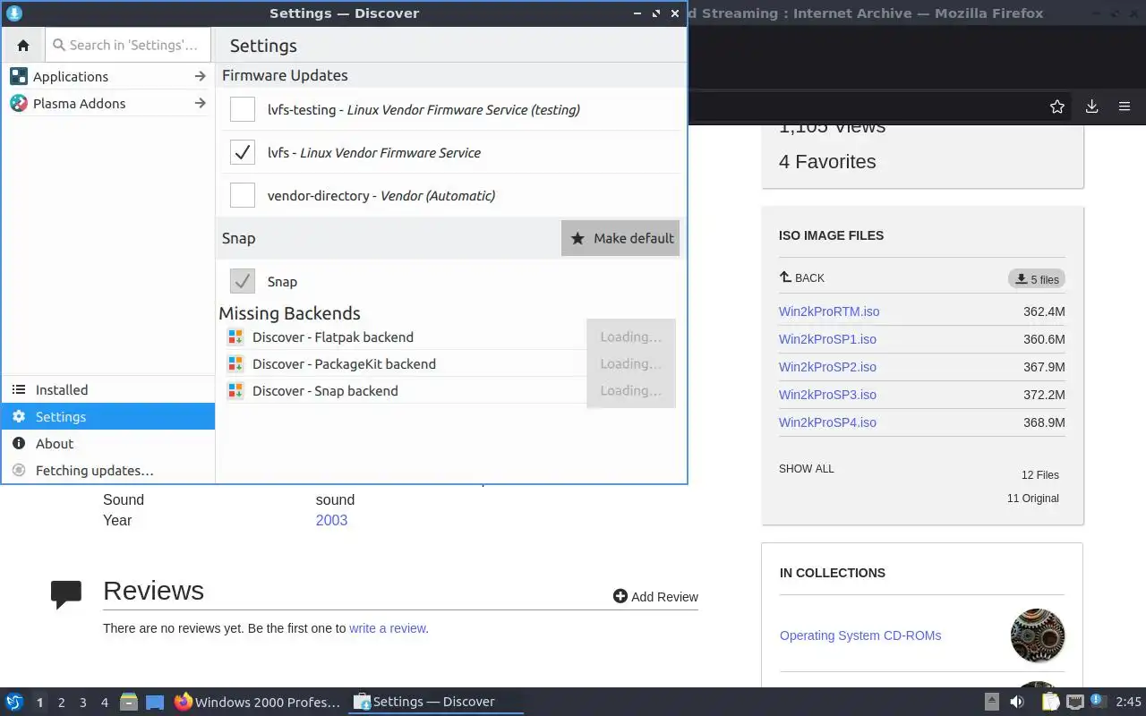Viewport: 1146px width, 716px height.
Task: Click the show desktop taskbar icon
Action: (x=155, y=702)
